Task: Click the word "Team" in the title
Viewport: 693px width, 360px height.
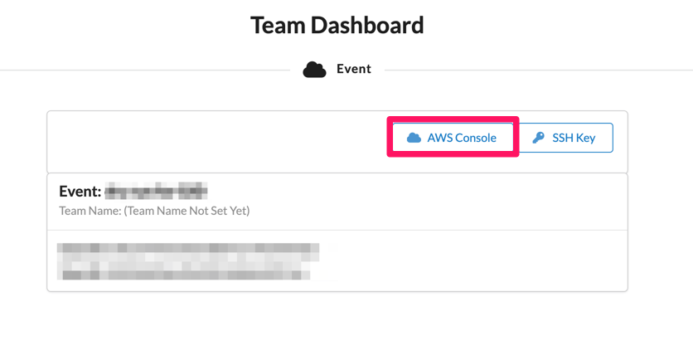Action: click(x=278, y=25)
